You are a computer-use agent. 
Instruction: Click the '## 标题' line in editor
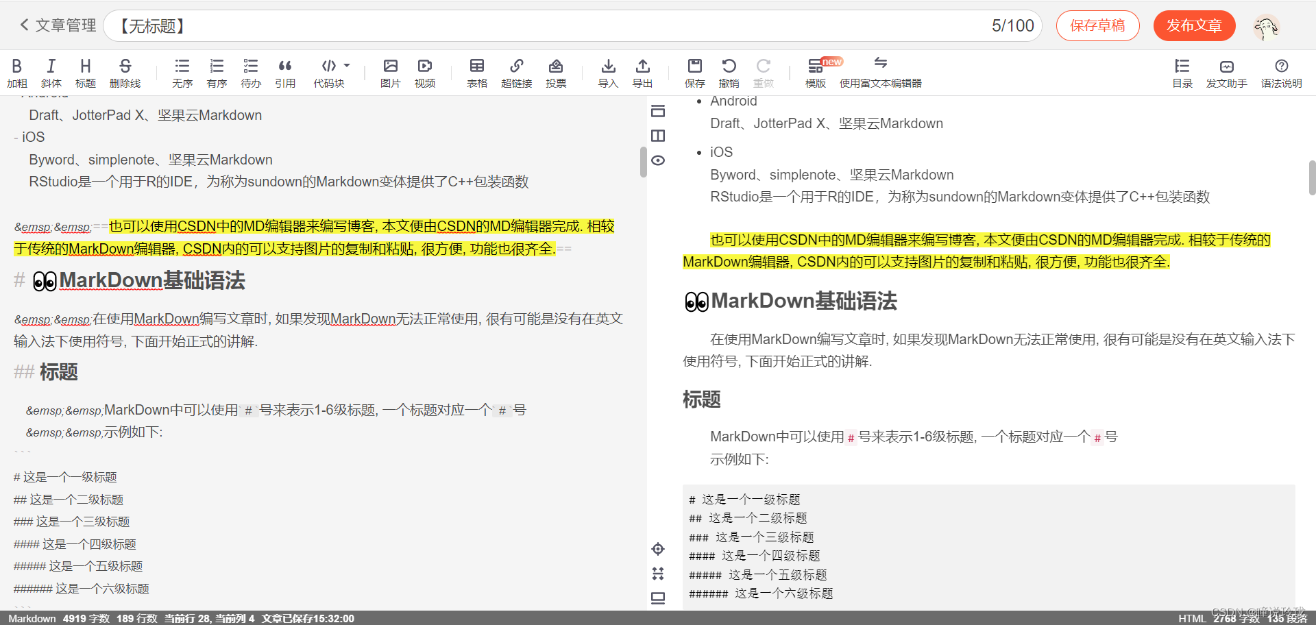46,372
